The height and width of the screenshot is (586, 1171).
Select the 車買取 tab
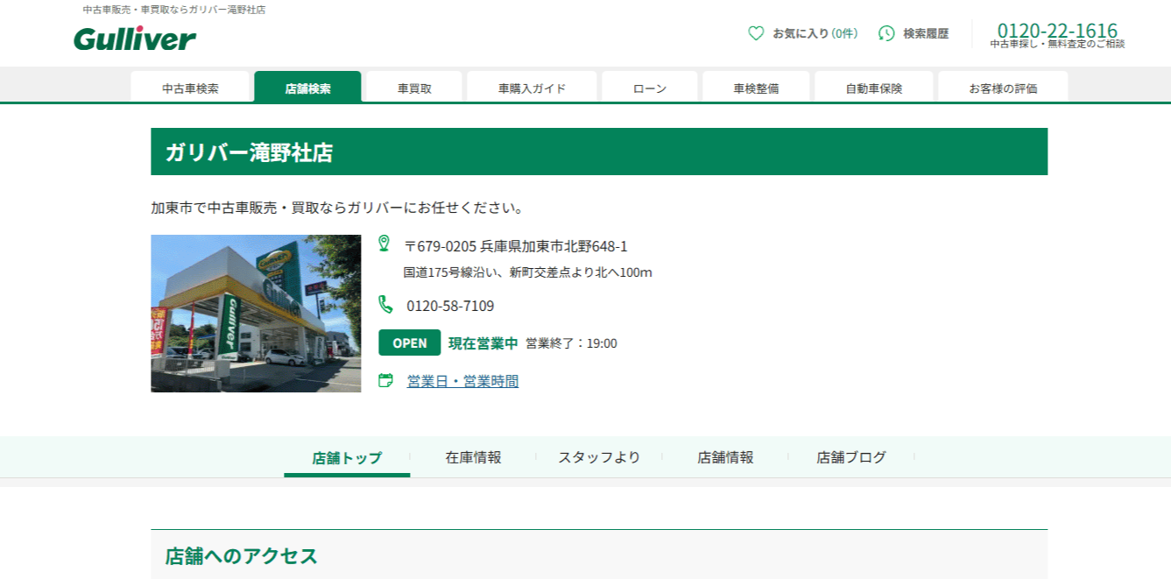coord(414,88)
